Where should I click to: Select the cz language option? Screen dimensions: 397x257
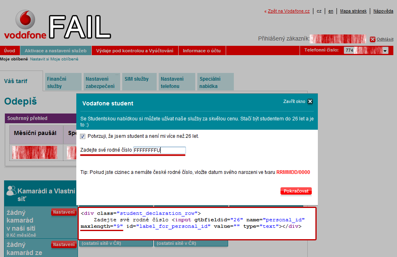[319, 11]
